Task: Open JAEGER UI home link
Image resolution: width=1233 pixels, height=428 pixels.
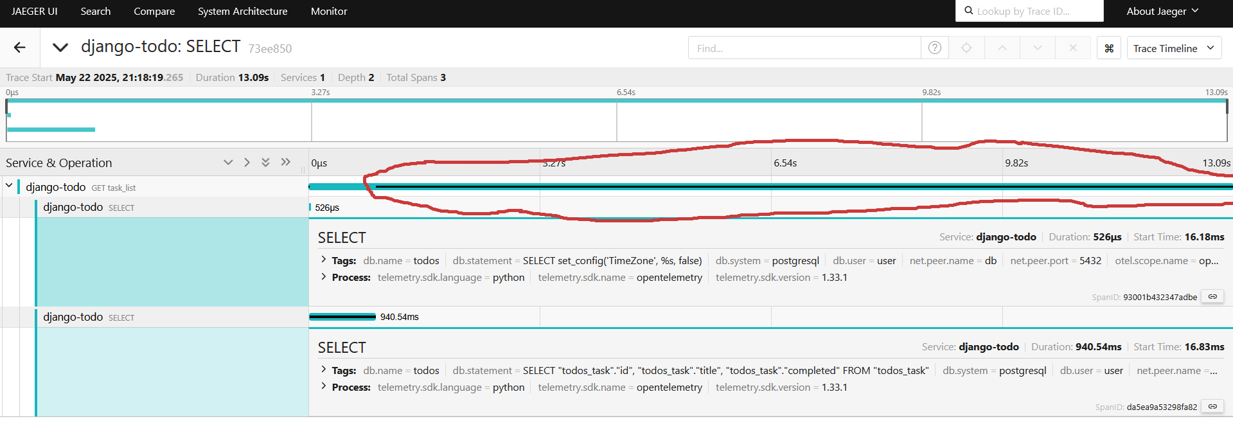Action: (x=34, y=11)
